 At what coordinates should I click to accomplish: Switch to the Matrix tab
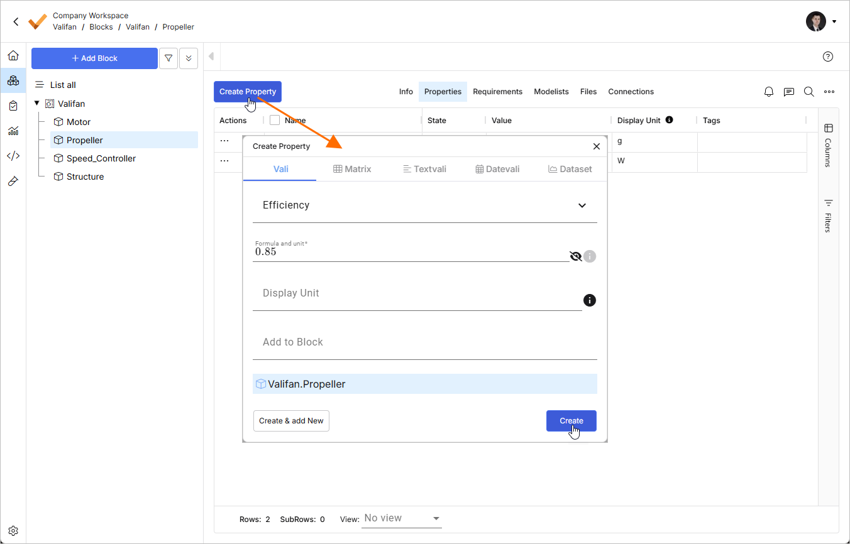coord(352,169)
